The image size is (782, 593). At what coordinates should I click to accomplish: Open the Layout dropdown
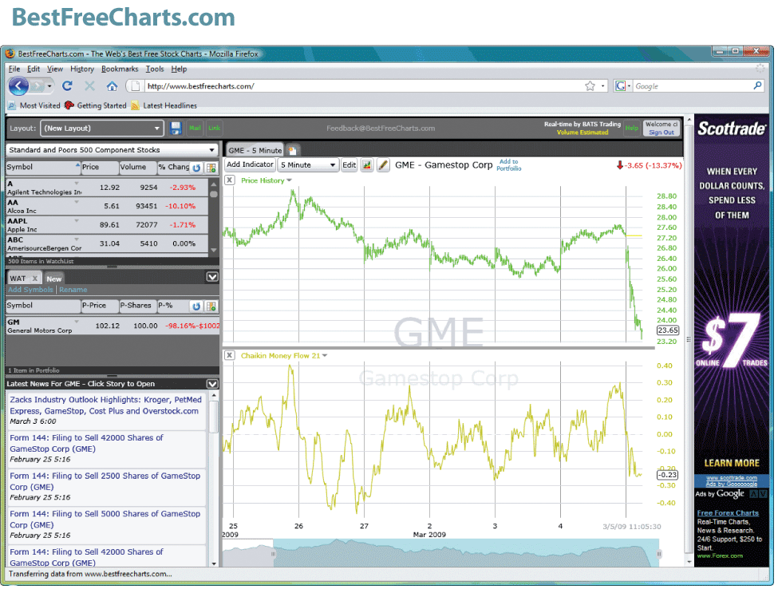click(101, 128)
